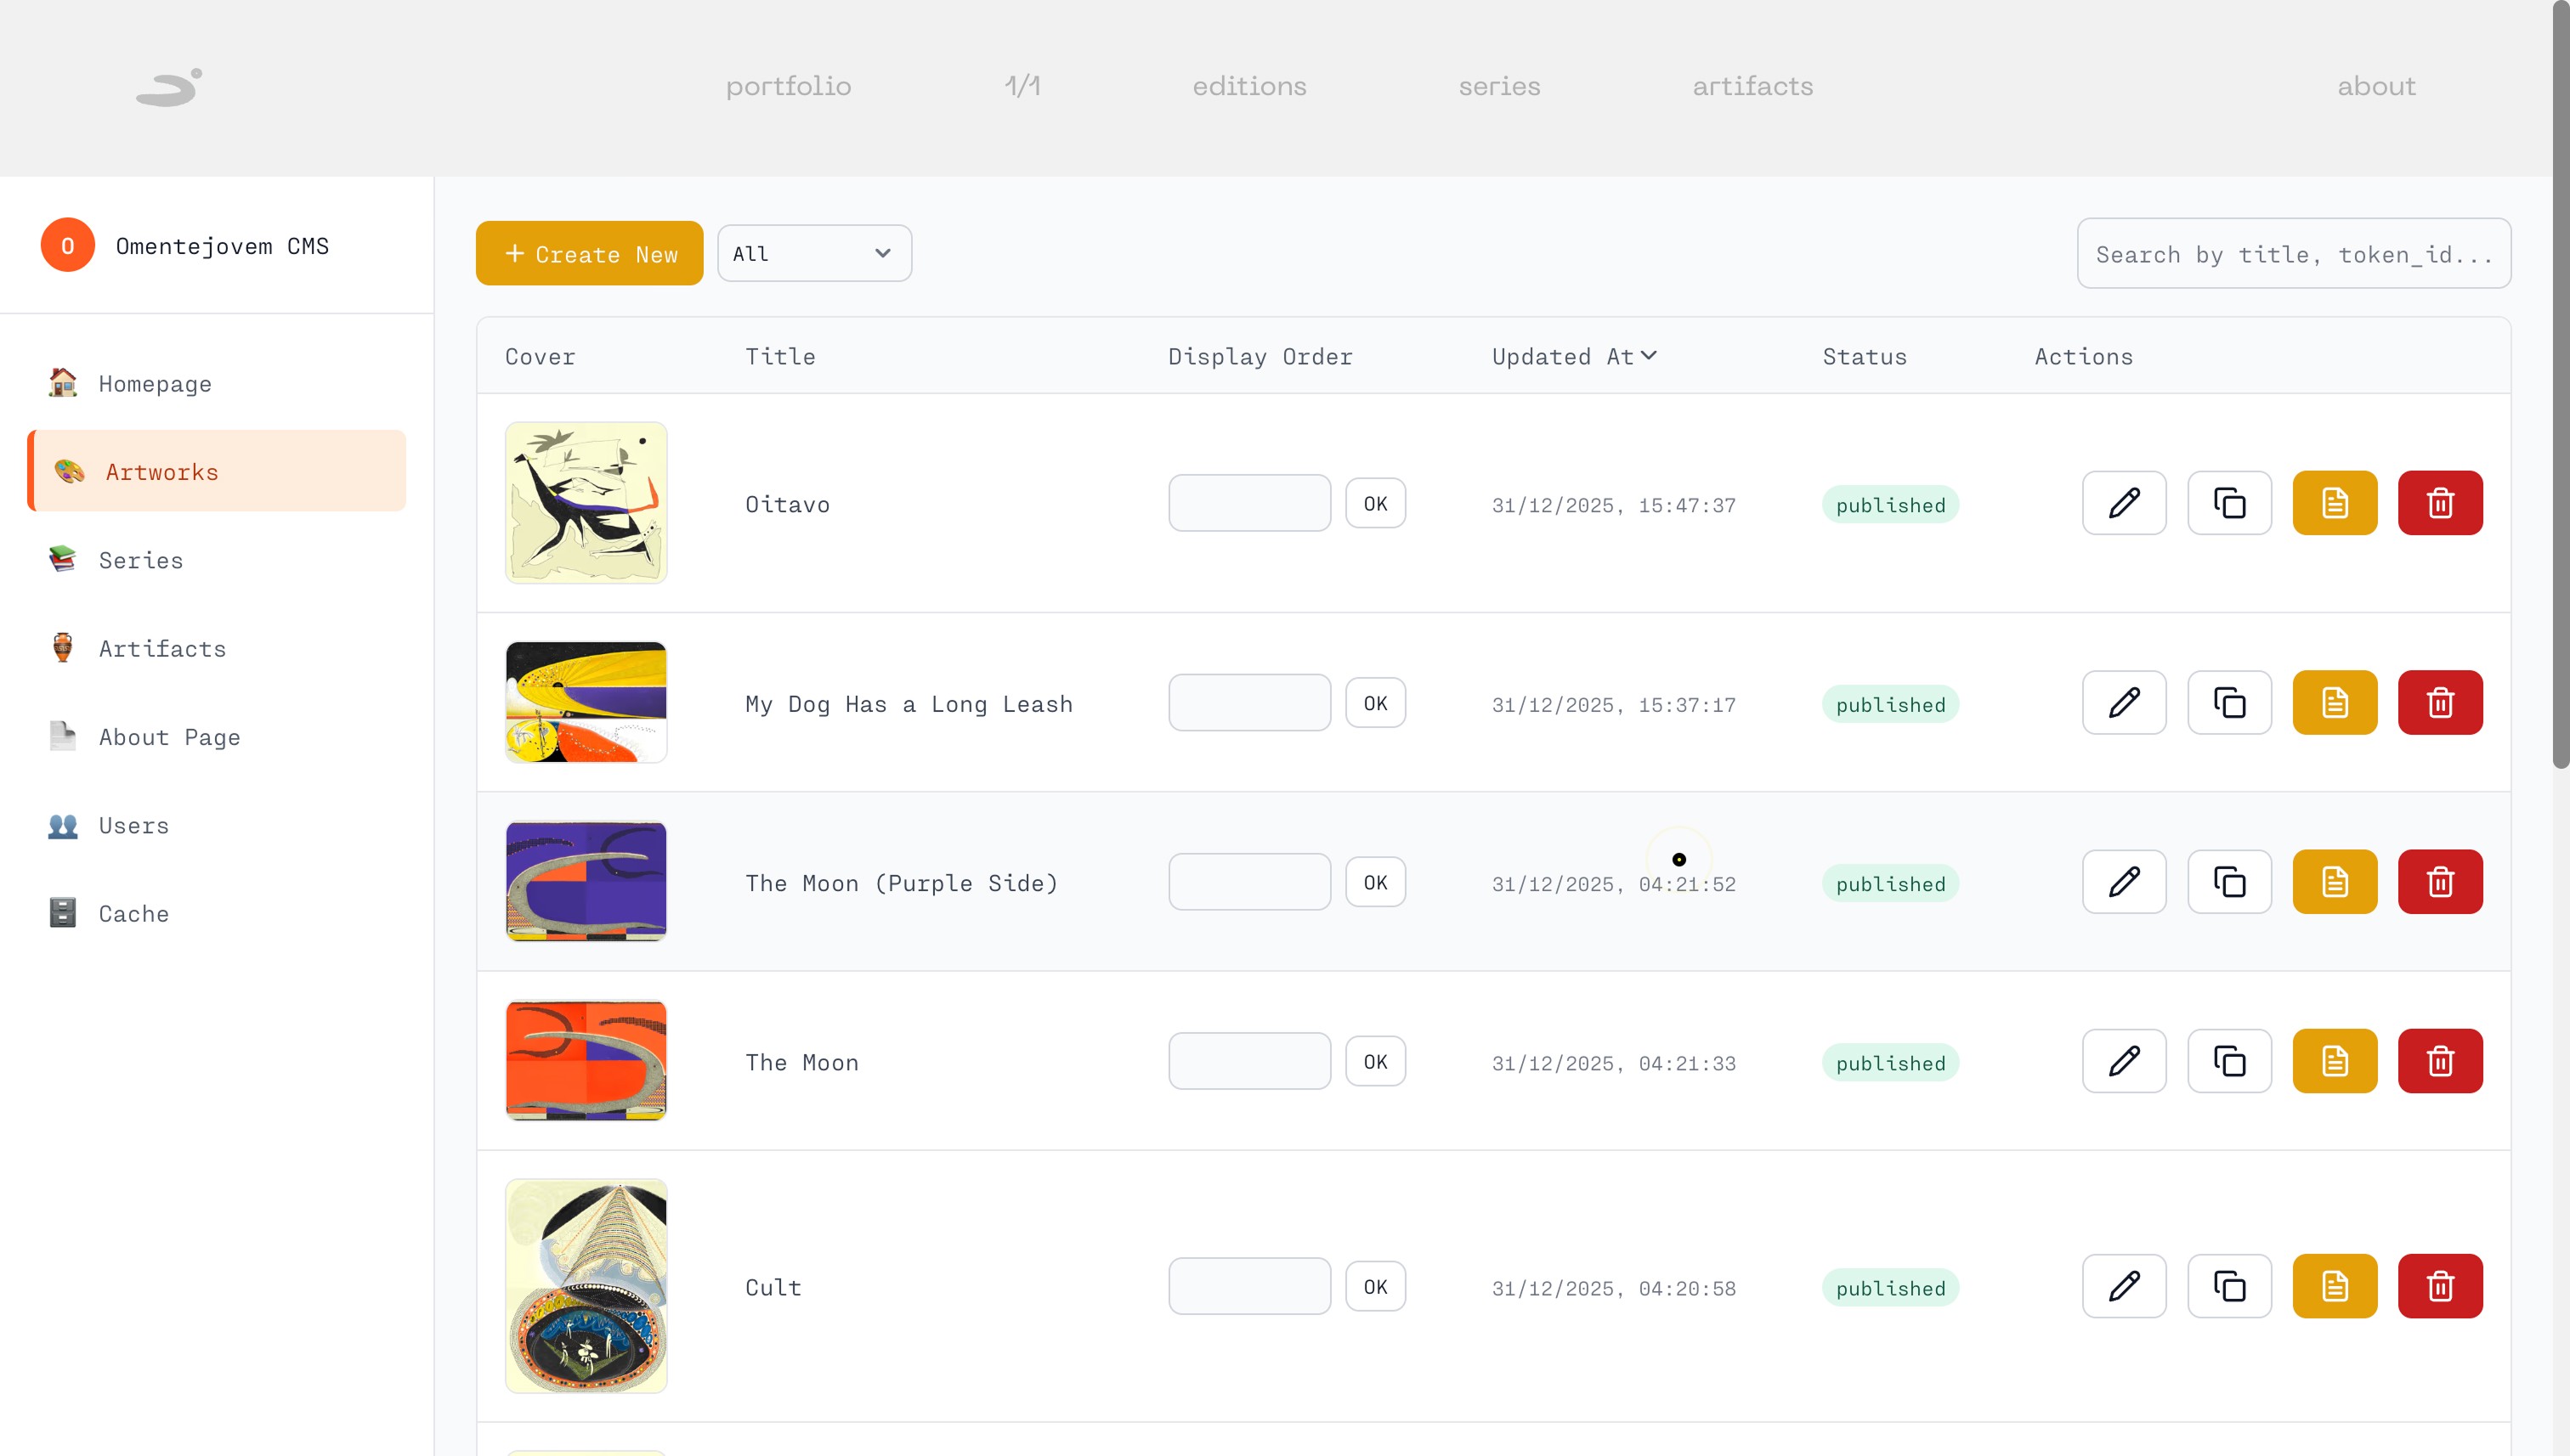Open document icon for The Moon row
The height and width of the screenshot is (1456, 2570).
coord(2334,1061)
